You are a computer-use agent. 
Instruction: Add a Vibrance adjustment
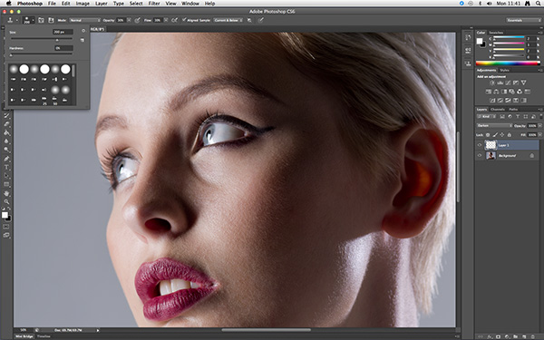[523, 83]
